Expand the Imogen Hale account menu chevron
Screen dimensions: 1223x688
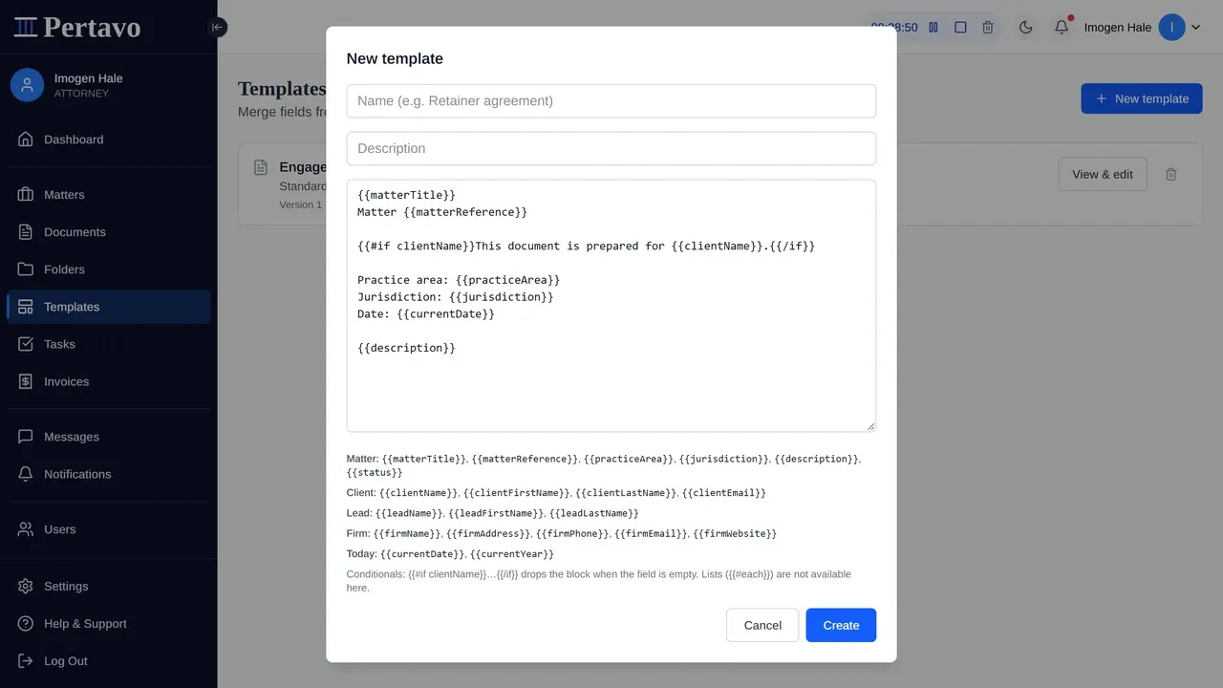click(x=1195, y=28)
